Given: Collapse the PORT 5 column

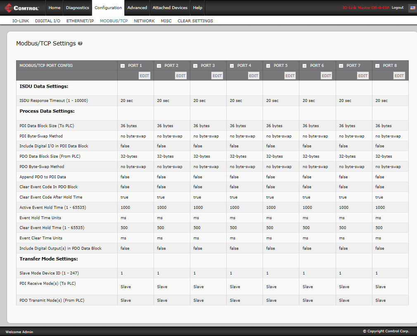Looking at the screenshot, I should click(268, 66).
